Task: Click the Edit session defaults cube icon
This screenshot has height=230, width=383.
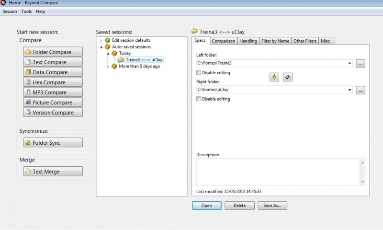Action: 107,40
